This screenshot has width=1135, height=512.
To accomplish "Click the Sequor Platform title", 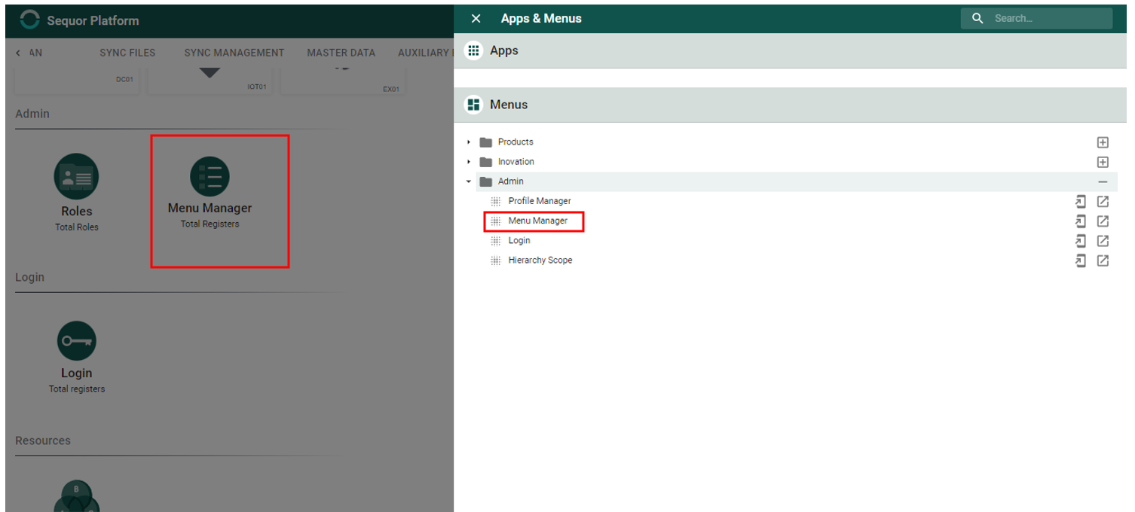I will [93, 20].
